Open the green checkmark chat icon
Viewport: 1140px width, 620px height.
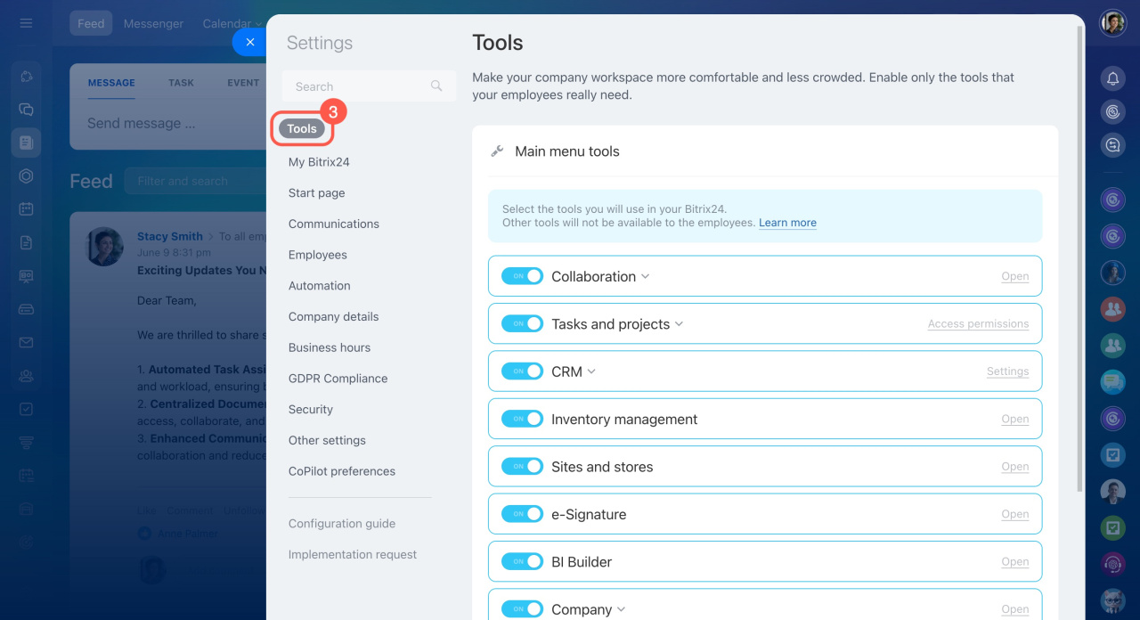[1112, 528]
